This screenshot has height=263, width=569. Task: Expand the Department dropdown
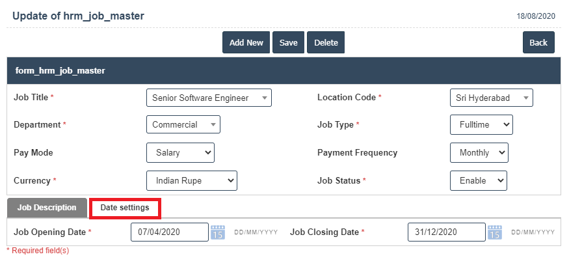pos(183,124)
